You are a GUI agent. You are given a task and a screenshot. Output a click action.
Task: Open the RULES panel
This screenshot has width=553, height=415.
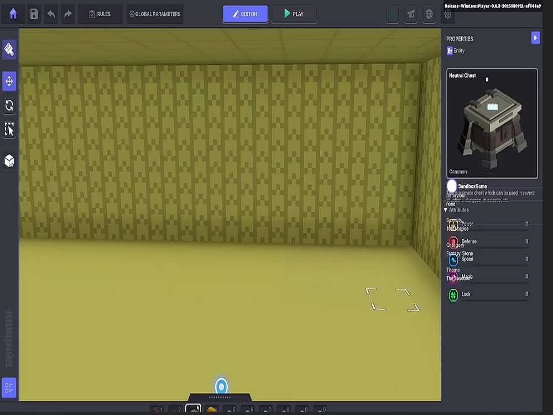100,14
